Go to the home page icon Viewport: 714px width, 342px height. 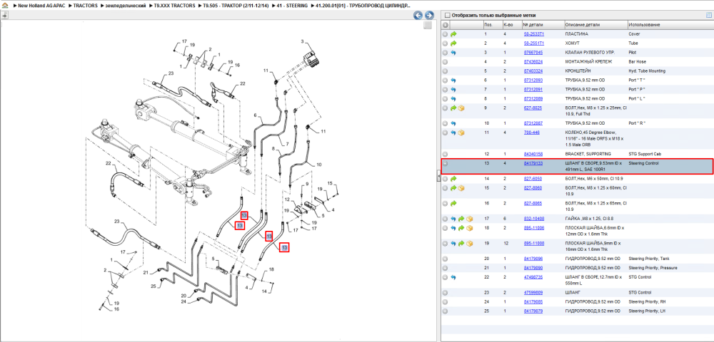pos(5,6)
